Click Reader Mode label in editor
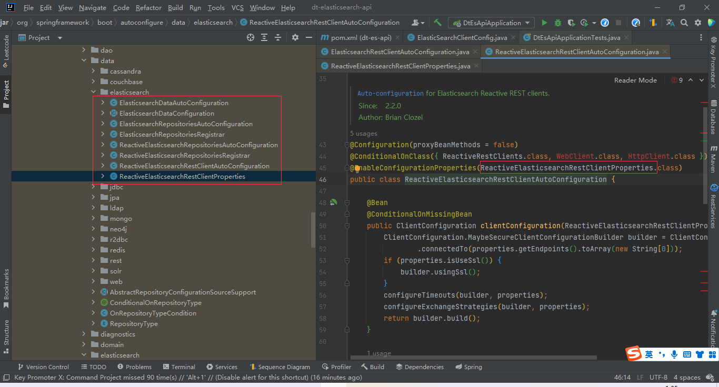Screen dimensions: 719x387 (635, 80)
